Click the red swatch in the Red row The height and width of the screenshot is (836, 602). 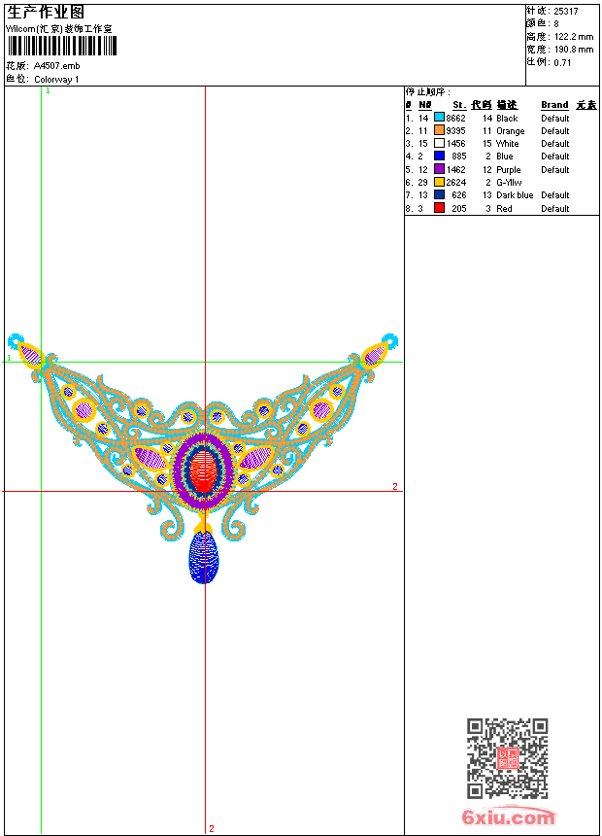pos(439,208)
